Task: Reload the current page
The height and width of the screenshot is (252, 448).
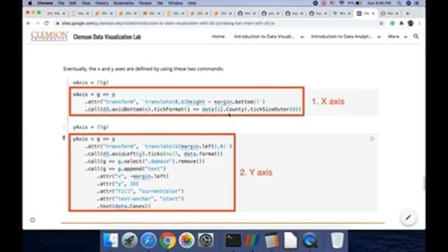Action: pyautogui.click(x=47, y=23)
